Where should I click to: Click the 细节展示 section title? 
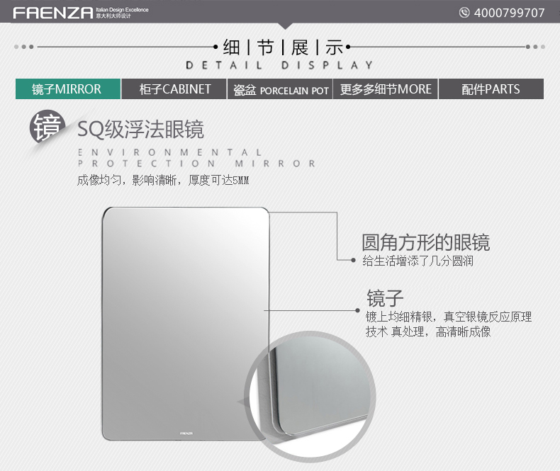pyautogui.click(x=283, y=47)
